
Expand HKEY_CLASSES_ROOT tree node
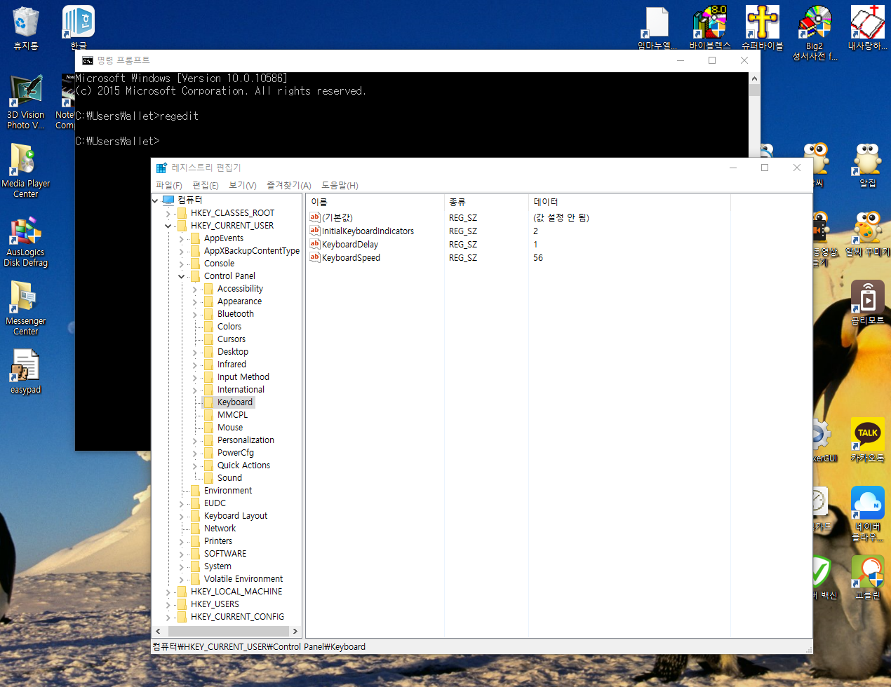168,213
